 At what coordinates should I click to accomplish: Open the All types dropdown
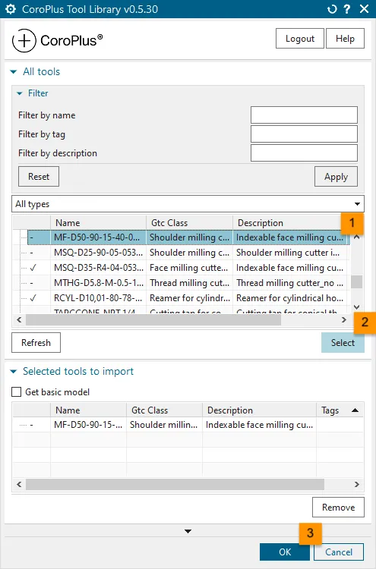tap(188, 204)
